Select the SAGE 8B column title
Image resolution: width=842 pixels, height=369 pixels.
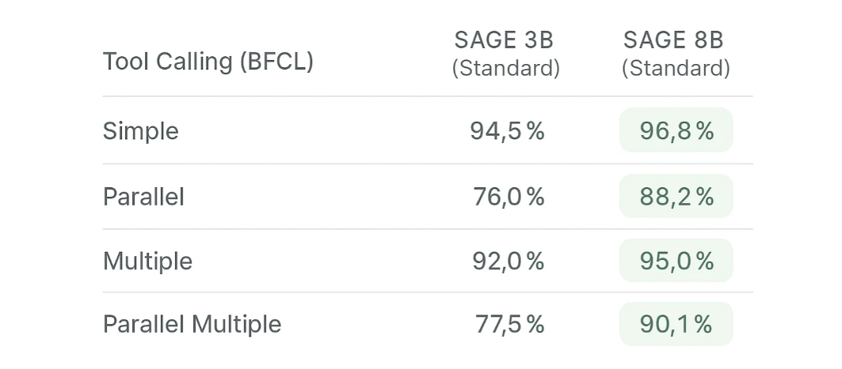point(675,40)
